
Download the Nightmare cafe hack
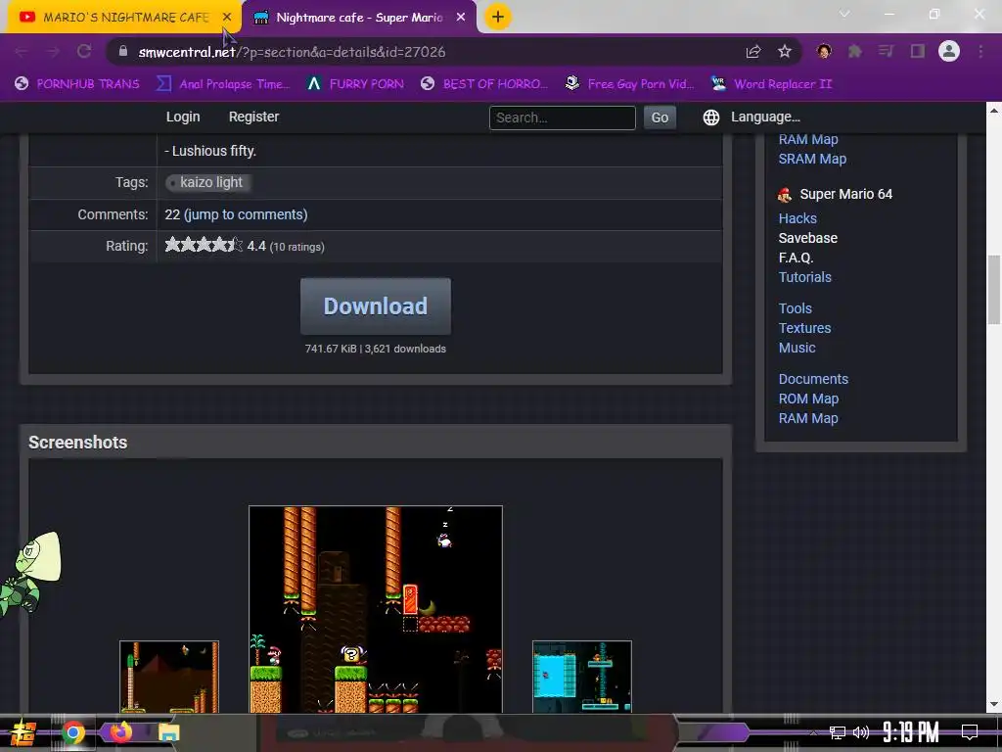[x=376, y=306]
